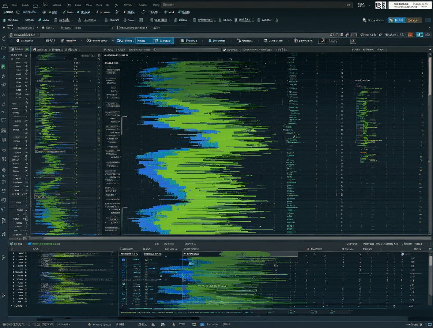Click the tan button beside the blue button
The width and height of the screenshot is (433, 328).
[x=414, y=20]
